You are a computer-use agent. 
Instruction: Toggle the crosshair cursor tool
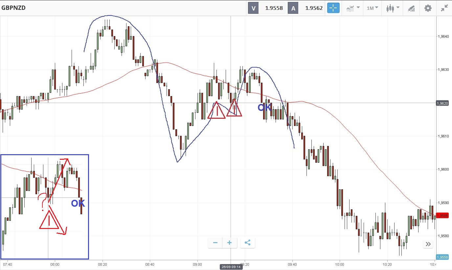coord(333,8)
